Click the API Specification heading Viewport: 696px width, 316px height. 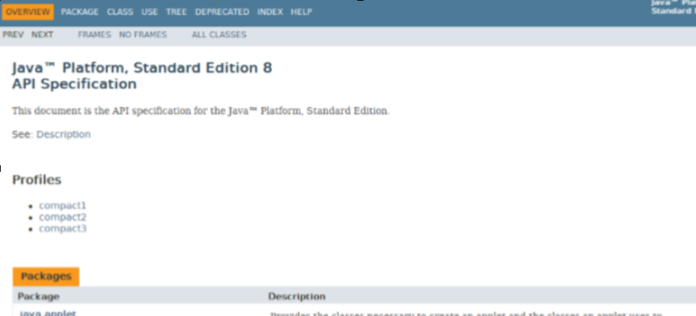coord(74,84)
